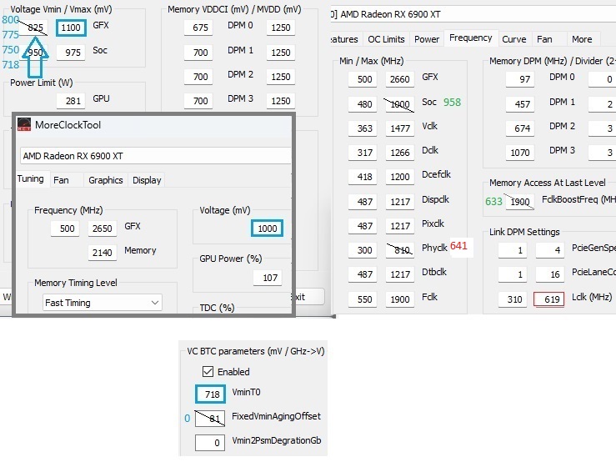The height and width of the screenshot is (467, 616).
Task: Click the GFX Vmin voltage field
Action: point(34,28)
